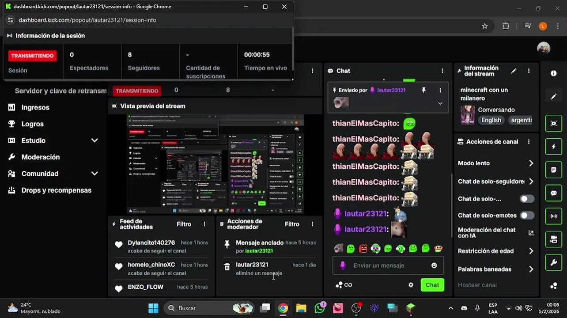Open Restricción de edad options arrow

tap(531, 251)
